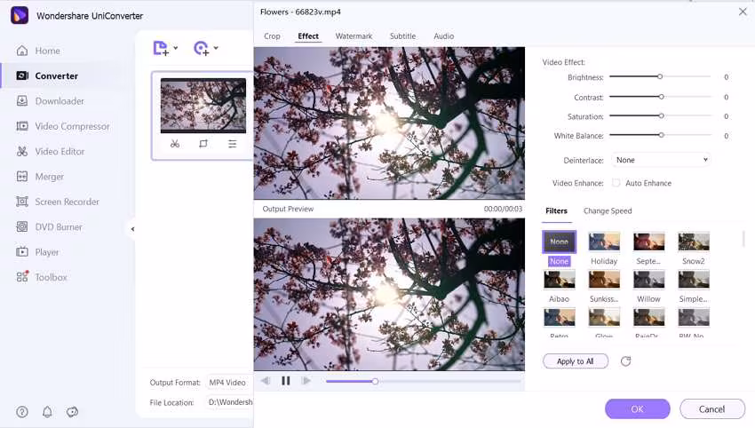Click the reset filter refresh icon
Viewport: 755px width, 428px height.
point(625,361)
